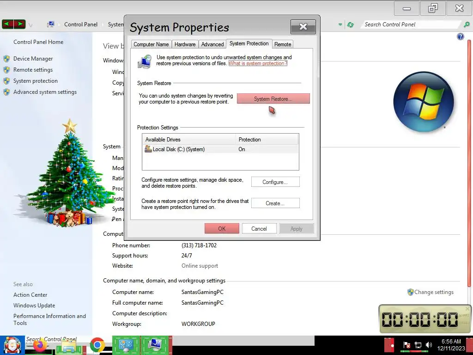
Task: Click the volume speaker tray icon
Action: (x=429, y=345)
